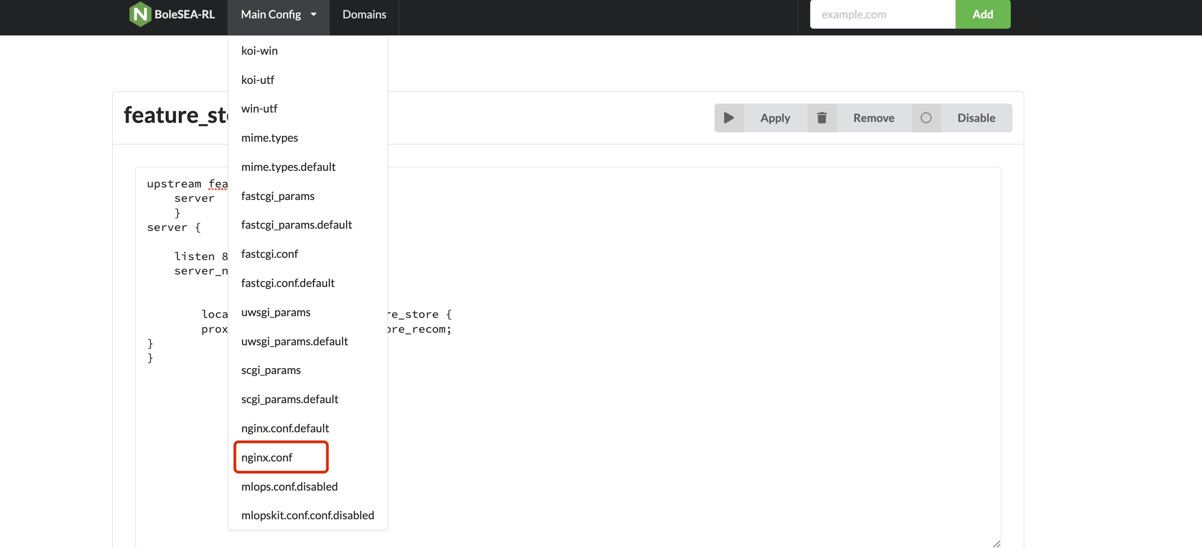
Task: Collapse the Main Config dropdown arrow
Action: pyautogui.click(x=314, y=14)
